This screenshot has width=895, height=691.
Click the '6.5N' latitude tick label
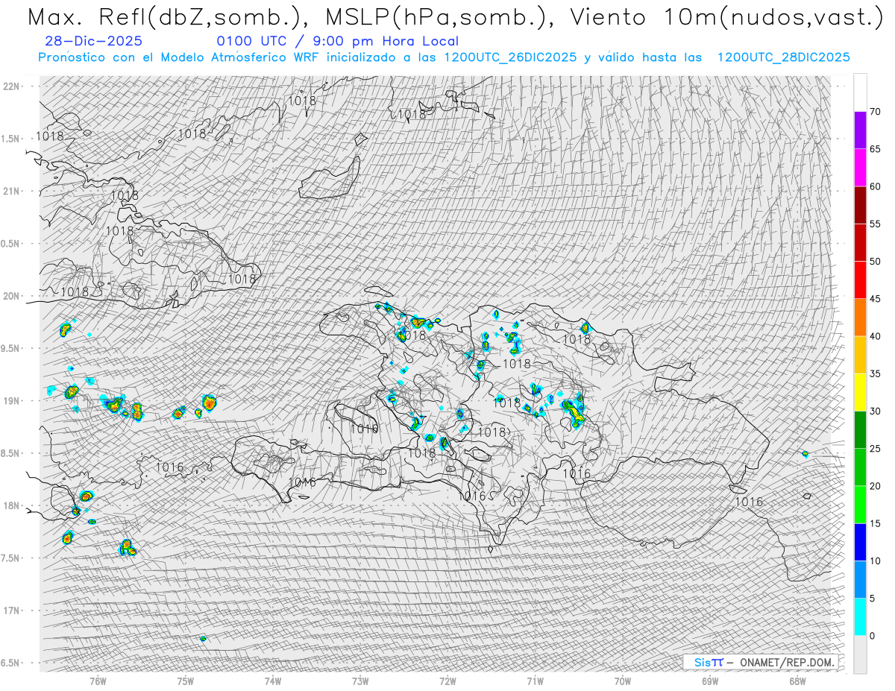point(11,663)
